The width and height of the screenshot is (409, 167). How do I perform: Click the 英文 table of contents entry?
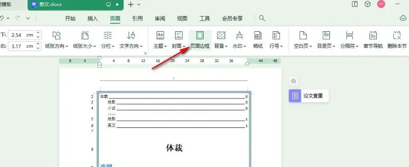177,126
